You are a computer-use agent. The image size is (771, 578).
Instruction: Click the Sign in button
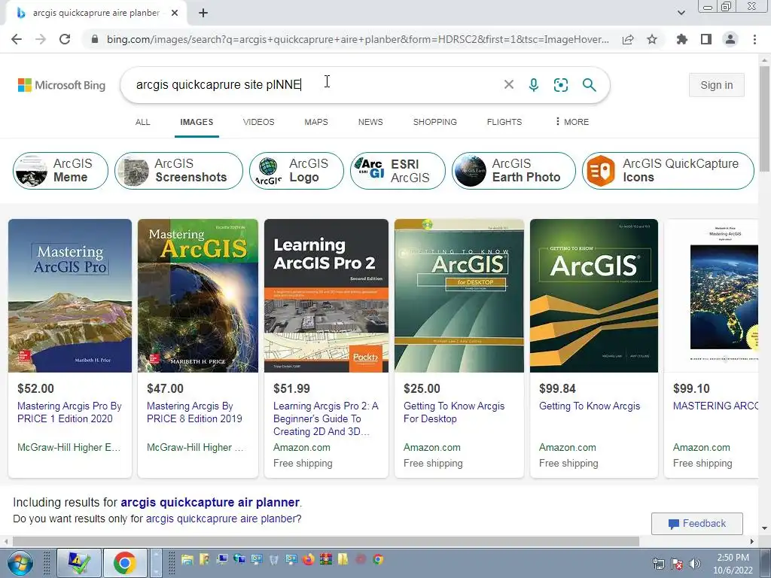(717, 85)
